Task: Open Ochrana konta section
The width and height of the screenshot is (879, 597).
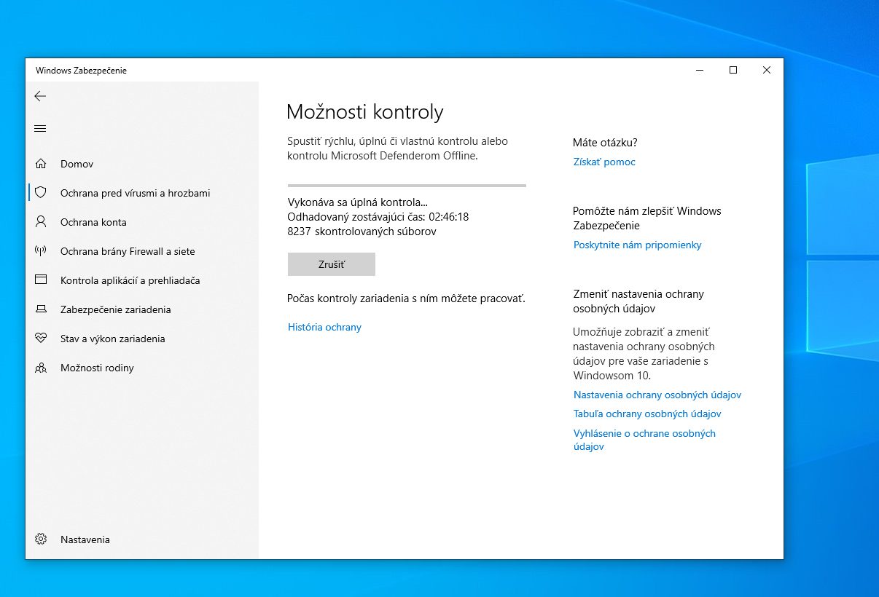Action: click(142, 222)
